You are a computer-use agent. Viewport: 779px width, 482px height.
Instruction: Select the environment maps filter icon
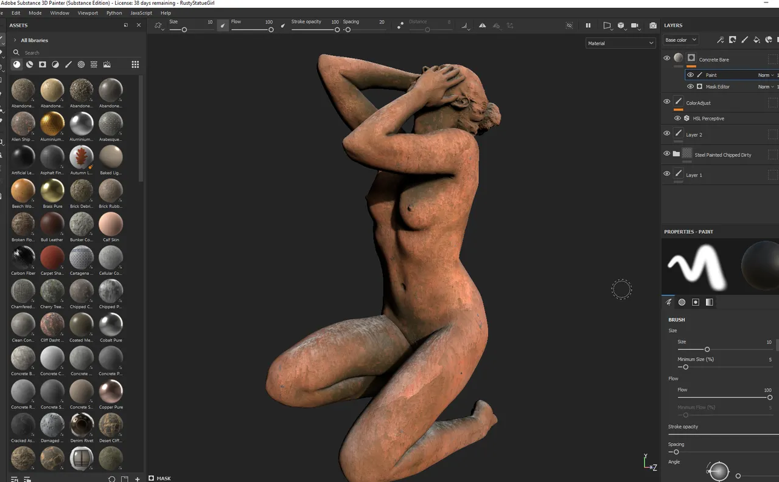(107, 64)
